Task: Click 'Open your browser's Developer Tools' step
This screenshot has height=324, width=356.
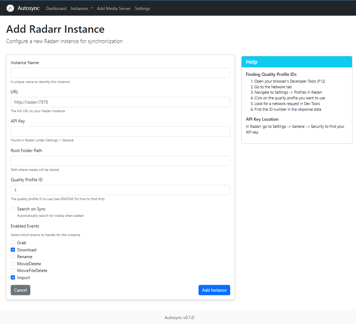Action: coord(290,81)
